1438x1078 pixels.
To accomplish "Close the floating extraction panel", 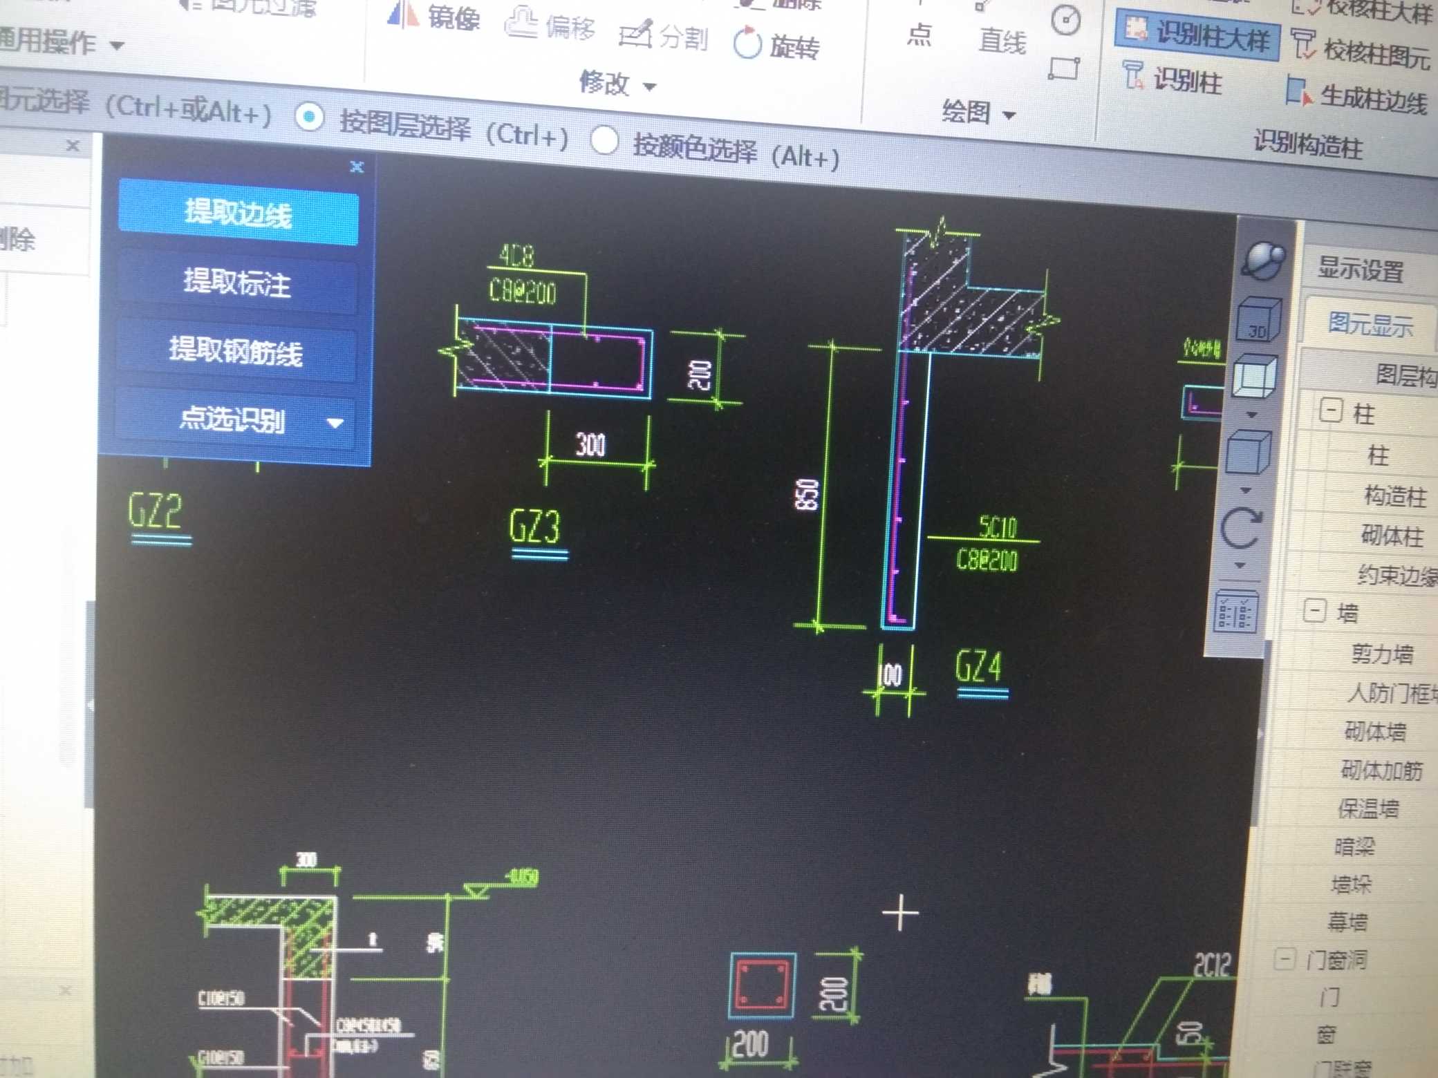I will pyautogui.click(x=357, y=167).
